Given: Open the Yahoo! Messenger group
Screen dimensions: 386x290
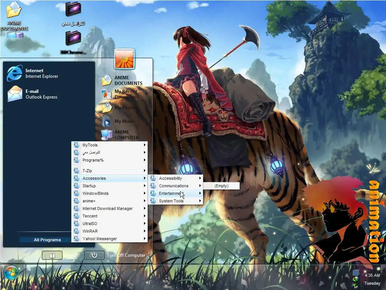Looking at the screenshot, I should [110, 239].
